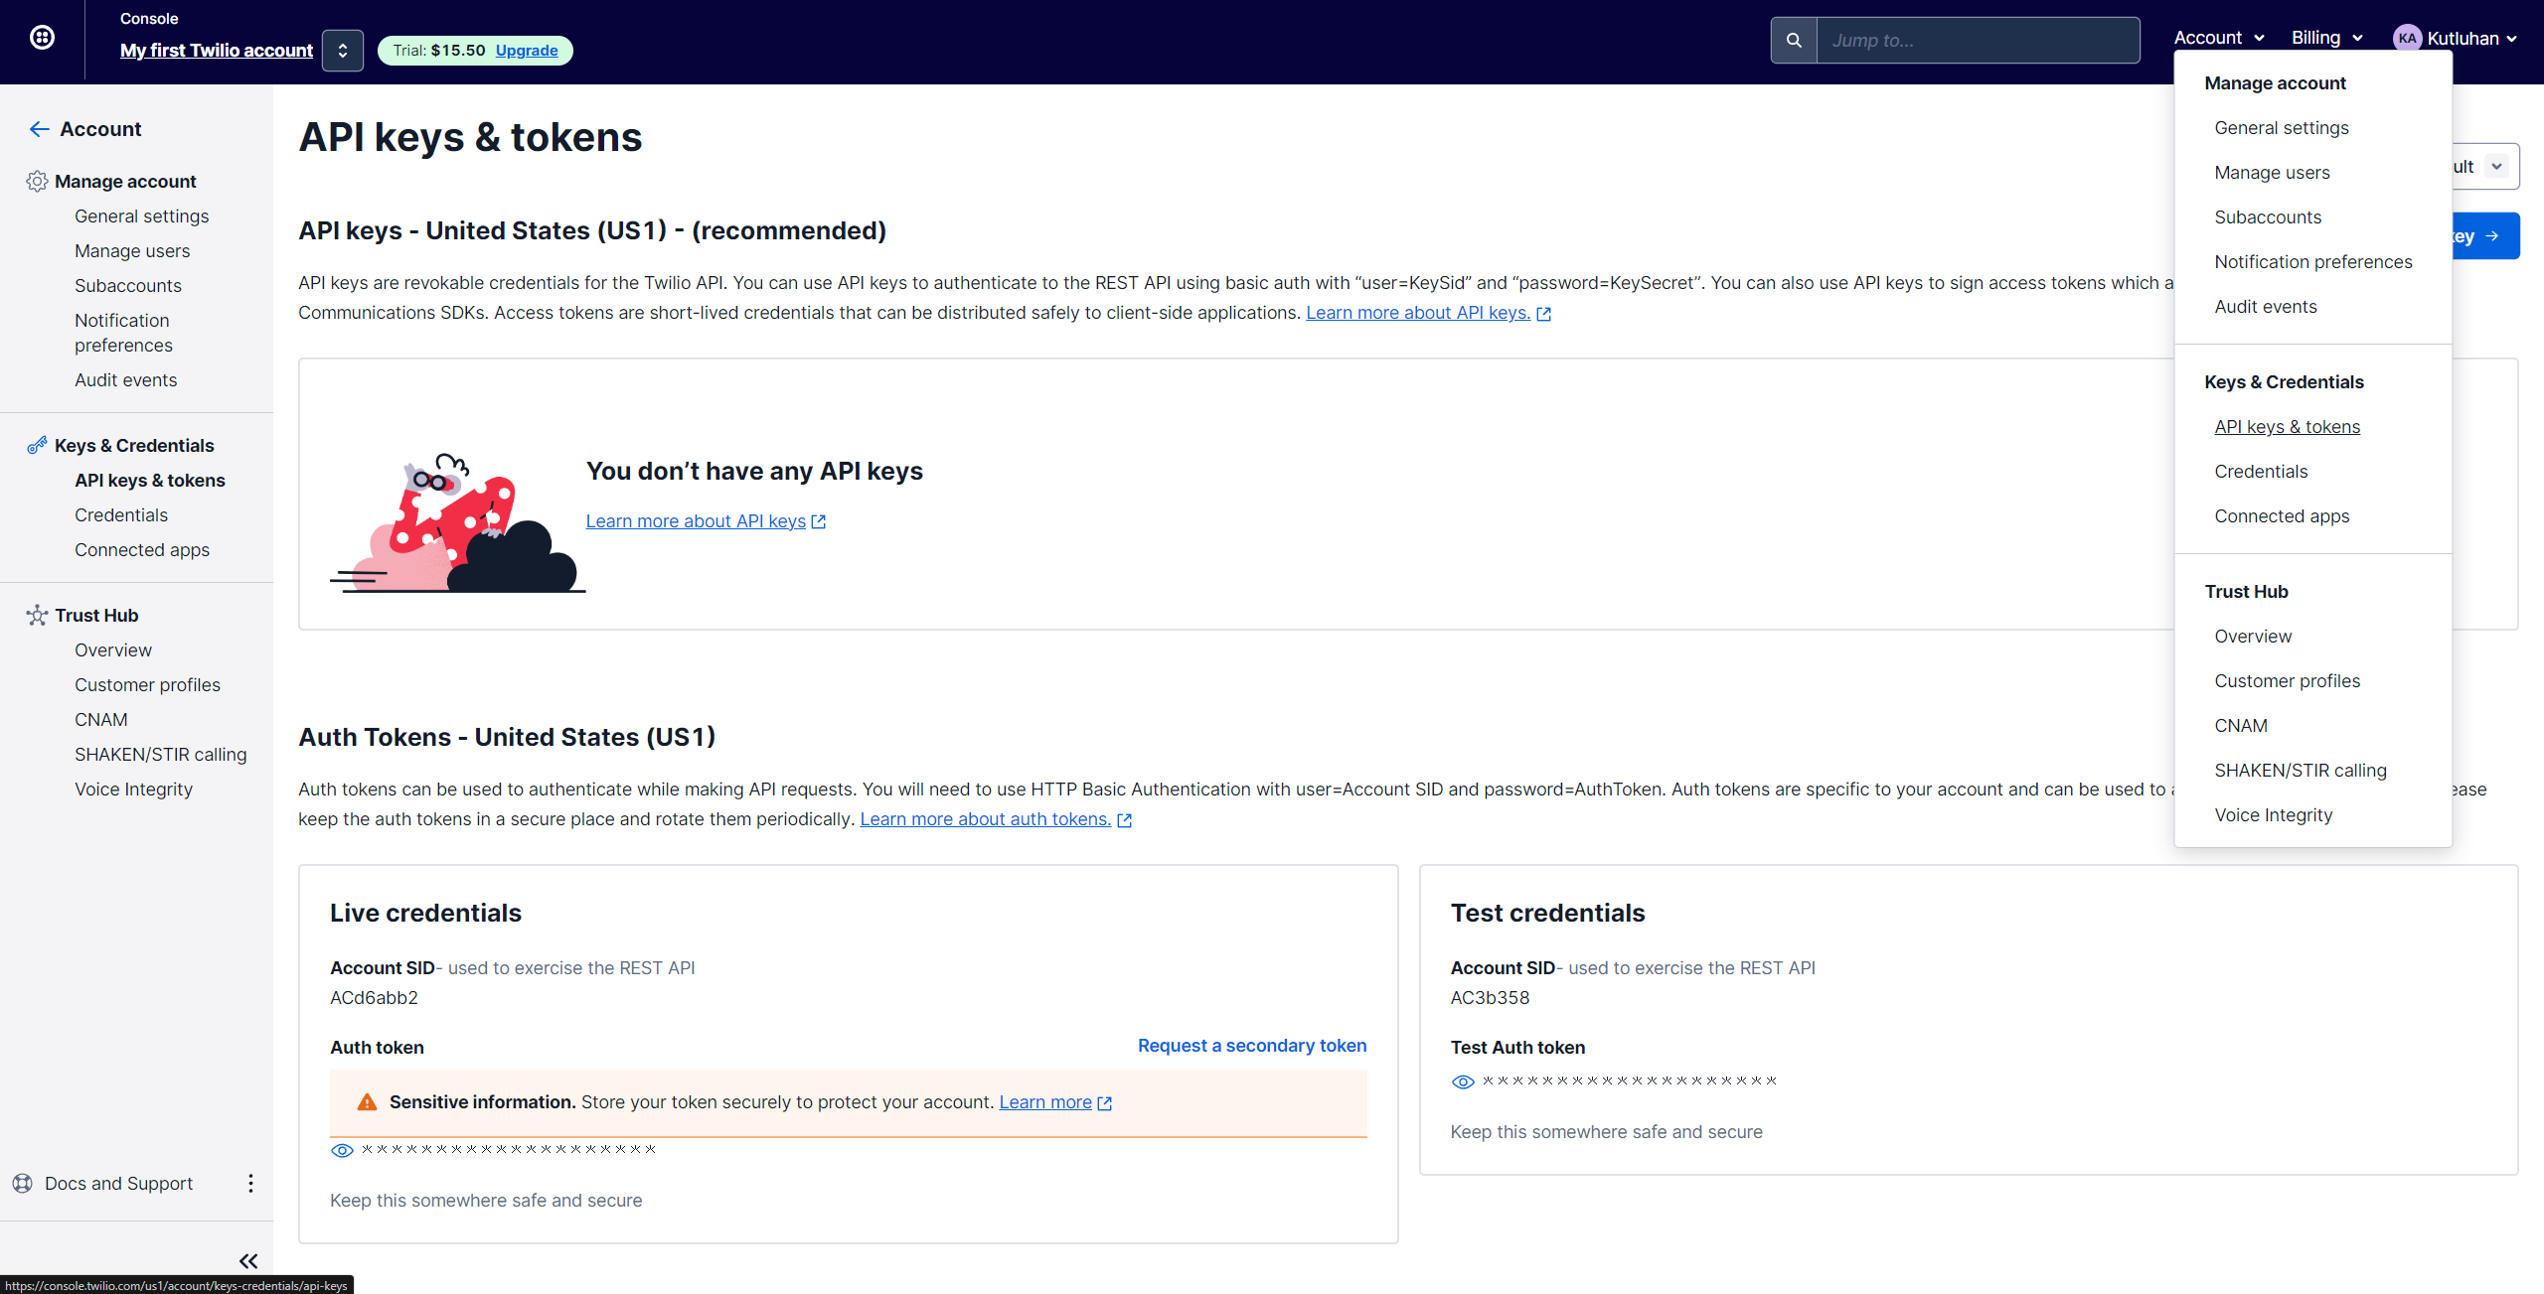
Task: Open the Billing dropdown
Action: 2326,38
